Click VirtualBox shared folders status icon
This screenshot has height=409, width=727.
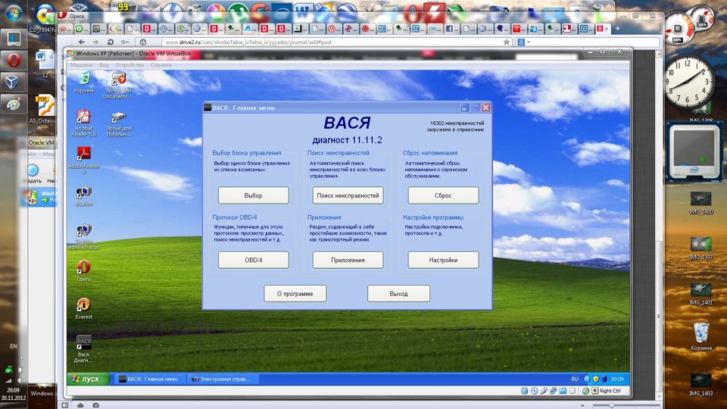pyautogui.click(x=563, y=391)
